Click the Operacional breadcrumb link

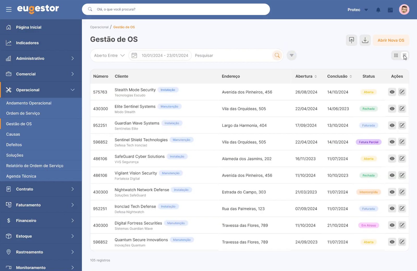pos(99,27)
